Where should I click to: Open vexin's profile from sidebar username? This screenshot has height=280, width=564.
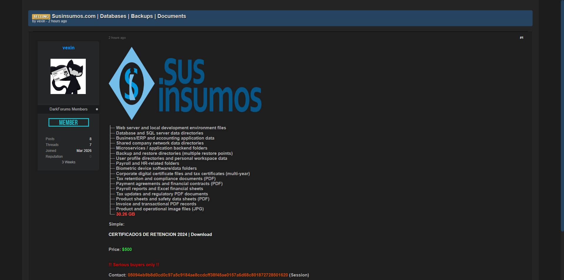[x=68, y=48]
